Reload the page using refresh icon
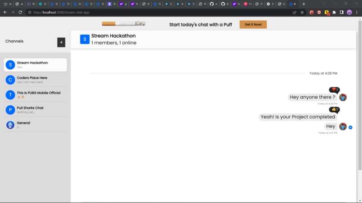The image size is (362, 203). 20,12
